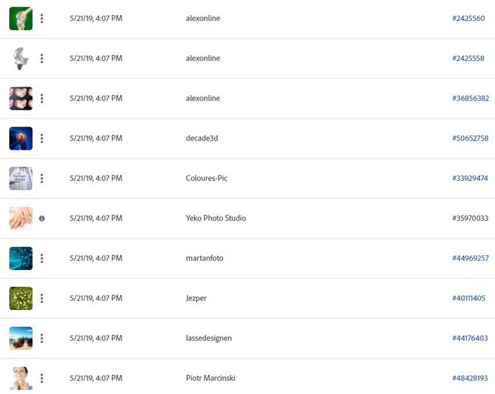Open options menu for Coloures-Pic row
Screen dimensions: 495x394
pos(41,179)
